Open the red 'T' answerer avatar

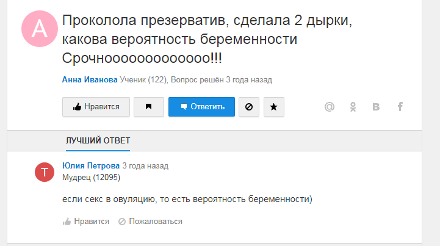(x=45, y=172)
